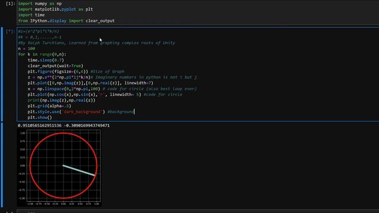
Task: Click the 'import time' code line
Action: point(31,15)
